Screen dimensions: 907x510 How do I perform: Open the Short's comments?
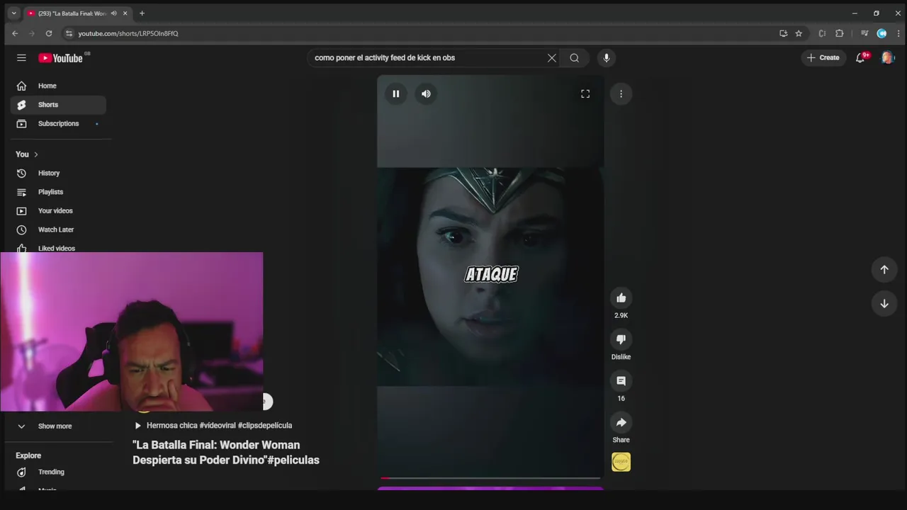621,381
